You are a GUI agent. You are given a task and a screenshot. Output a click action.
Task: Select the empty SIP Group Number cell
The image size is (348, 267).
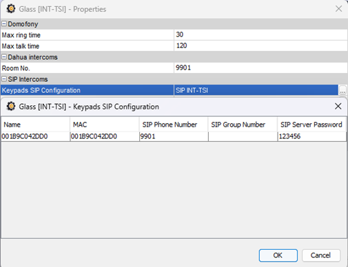click(x=243, y=136)
